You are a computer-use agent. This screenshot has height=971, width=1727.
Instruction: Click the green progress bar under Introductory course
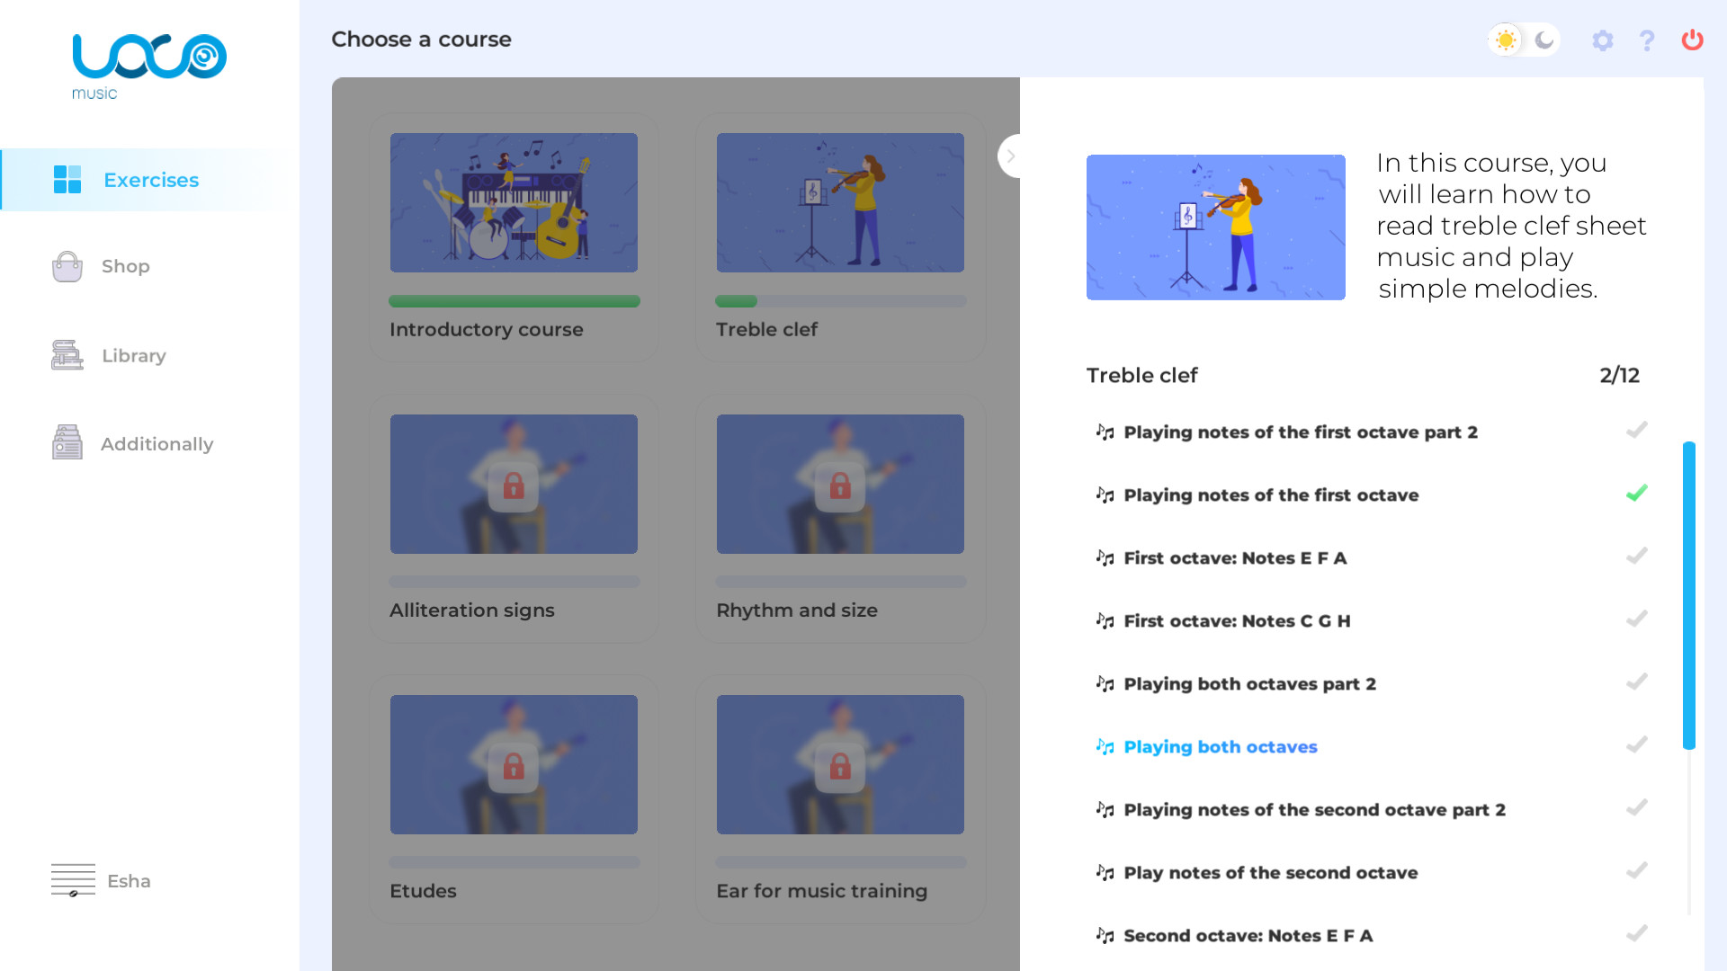click(514, 301)
